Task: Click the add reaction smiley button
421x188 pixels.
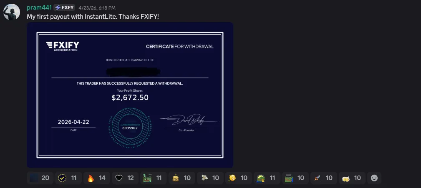Action: pos(374,178)
